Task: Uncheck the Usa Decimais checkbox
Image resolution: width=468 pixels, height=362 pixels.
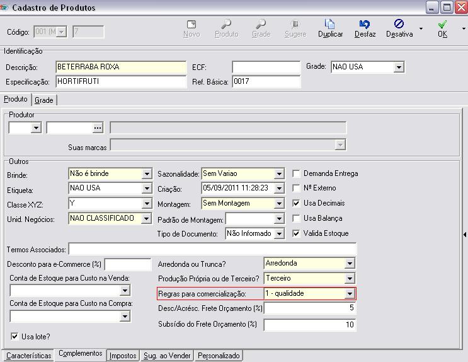Action: [x=297, y=203]
